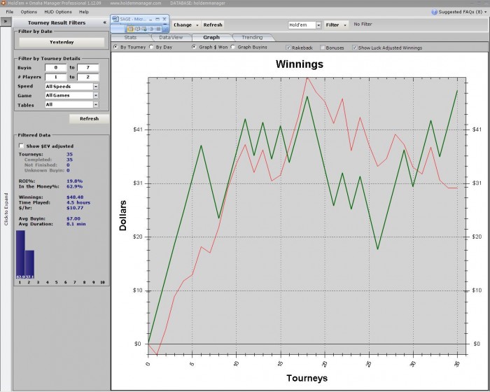
Task: Click the Time Played value 4.5 hours
Action: (78, 202)
